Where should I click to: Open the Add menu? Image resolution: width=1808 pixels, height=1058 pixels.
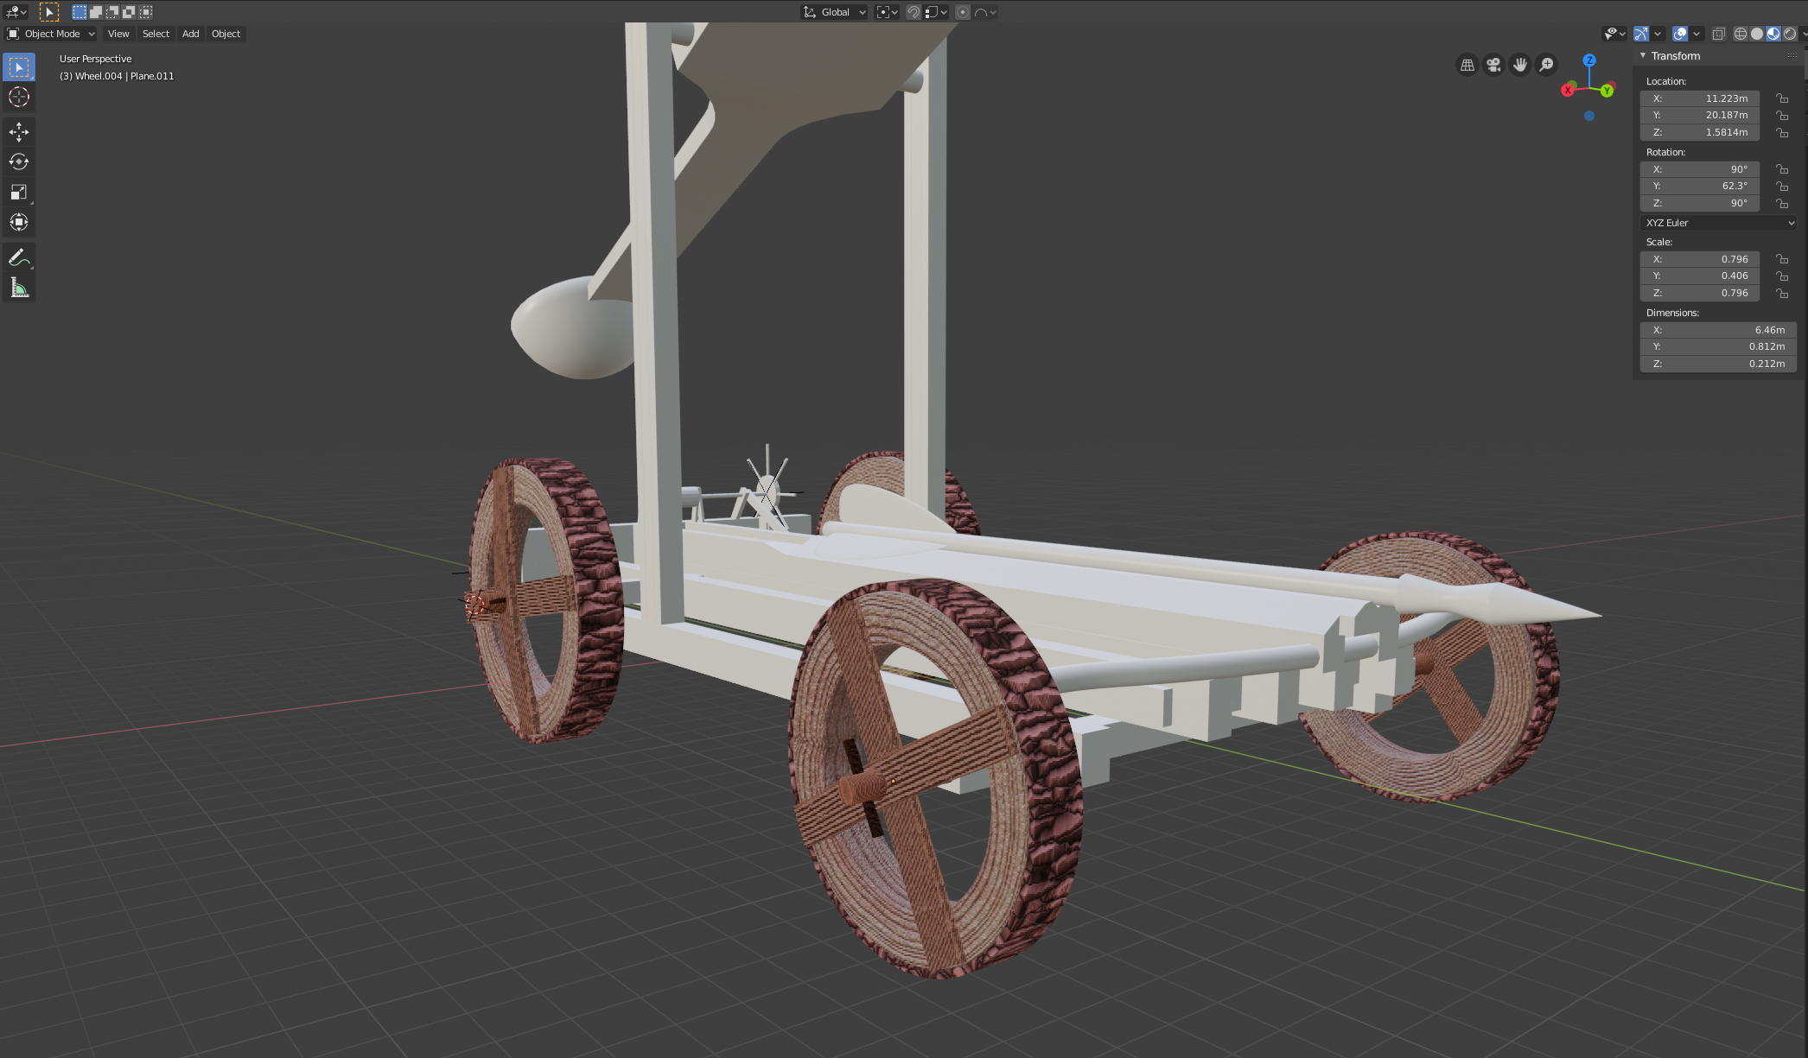190,34
